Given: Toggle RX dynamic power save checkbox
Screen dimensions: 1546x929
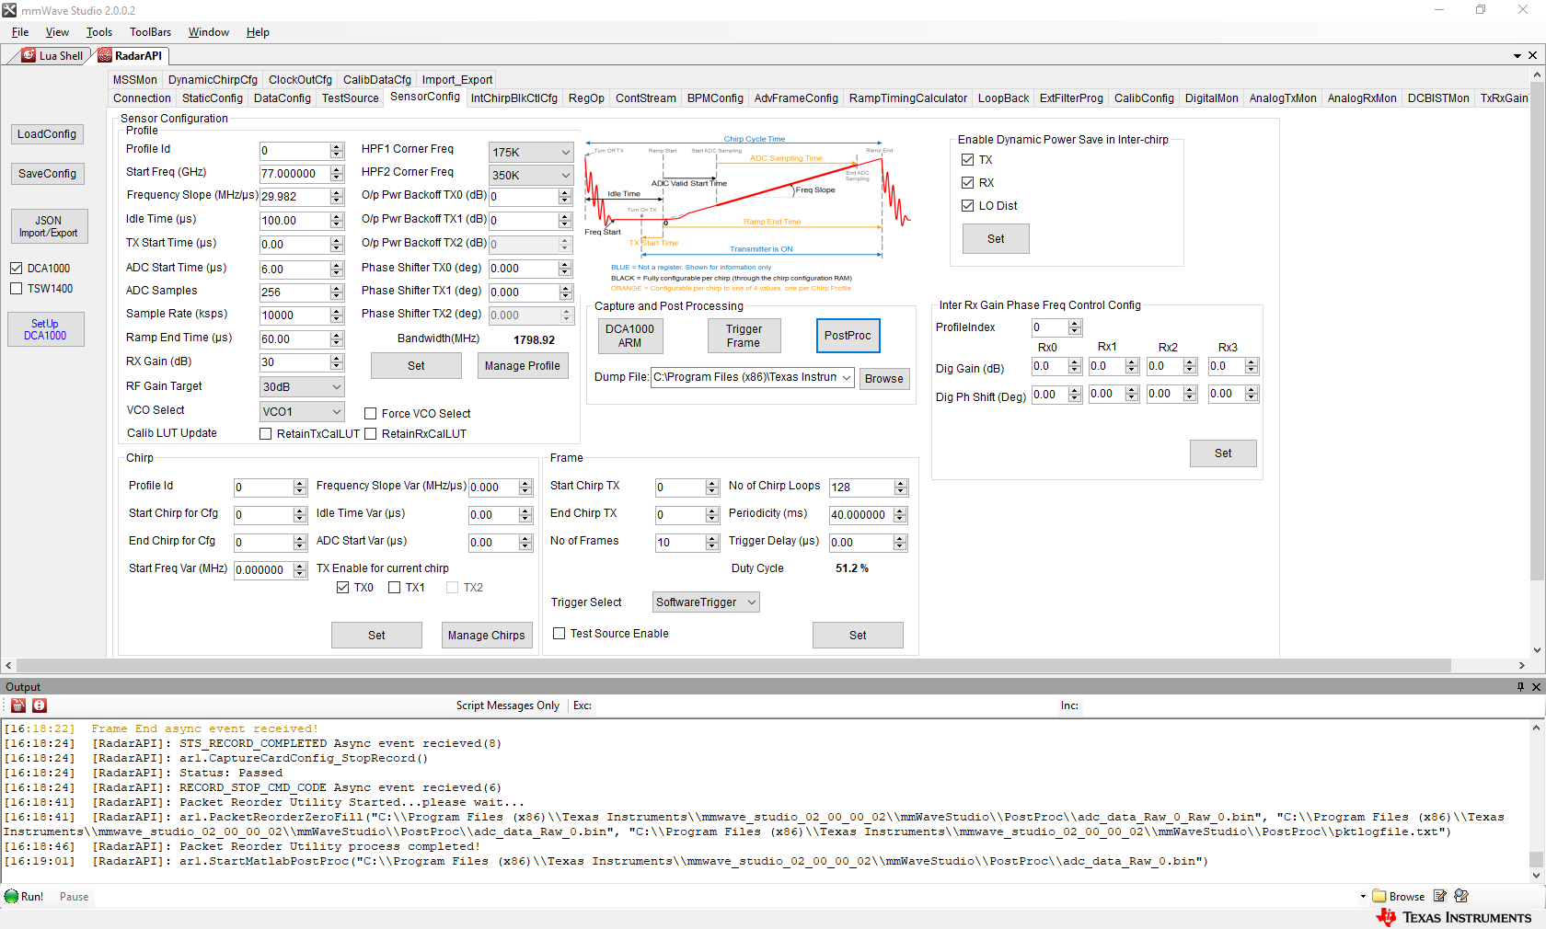Looking at the screenshot, I should (967, 183).
